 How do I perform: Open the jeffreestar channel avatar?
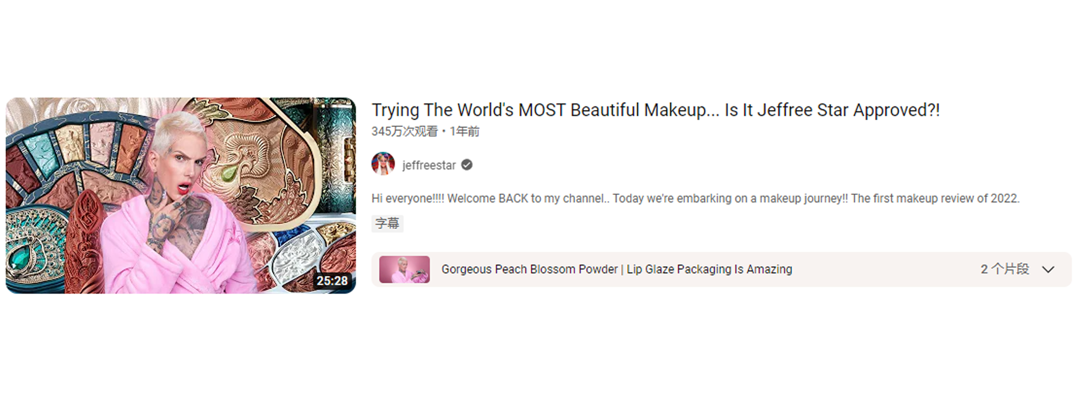tap(383, 165)
